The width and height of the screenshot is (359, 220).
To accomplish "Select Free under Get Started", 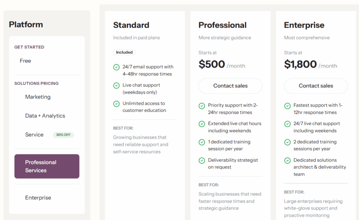I will (x=25, y=61).
